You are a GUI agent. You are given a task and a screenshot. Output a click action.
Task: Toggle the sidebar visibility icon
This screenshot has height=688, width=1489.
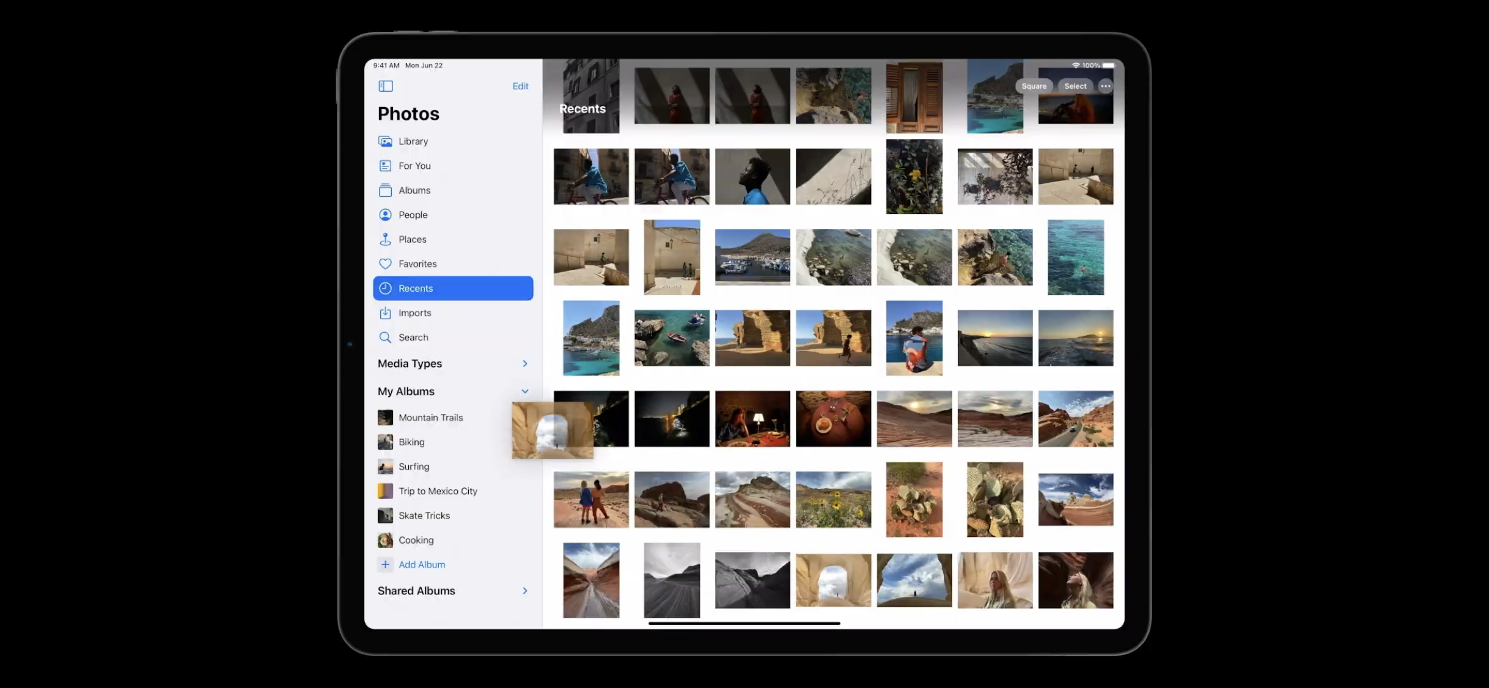tap(385, 86)
